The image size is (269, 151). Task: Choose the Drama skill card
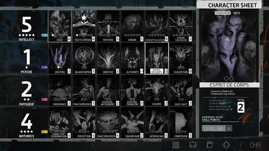coord(132,26)
